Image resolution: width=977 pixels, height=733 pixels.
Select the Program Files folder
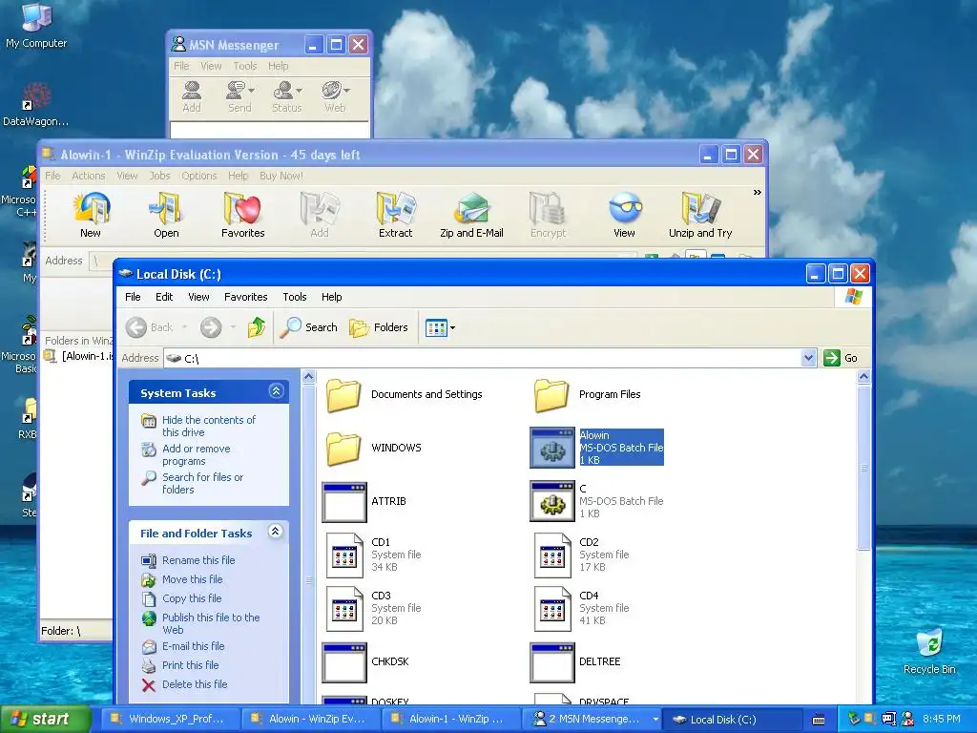click(x=587, y=394)
